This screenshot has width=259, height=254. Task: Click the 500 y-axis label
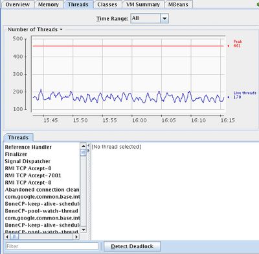17,39
